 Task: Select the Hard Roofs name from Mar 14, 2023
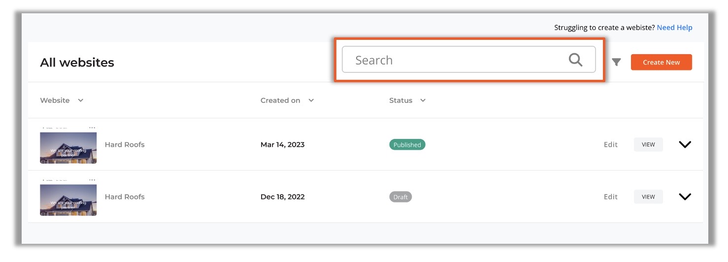pos(125,145)
